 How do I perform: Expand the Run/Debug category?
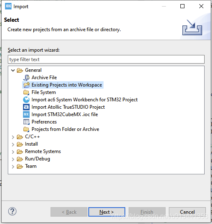(x=13, y=159)
